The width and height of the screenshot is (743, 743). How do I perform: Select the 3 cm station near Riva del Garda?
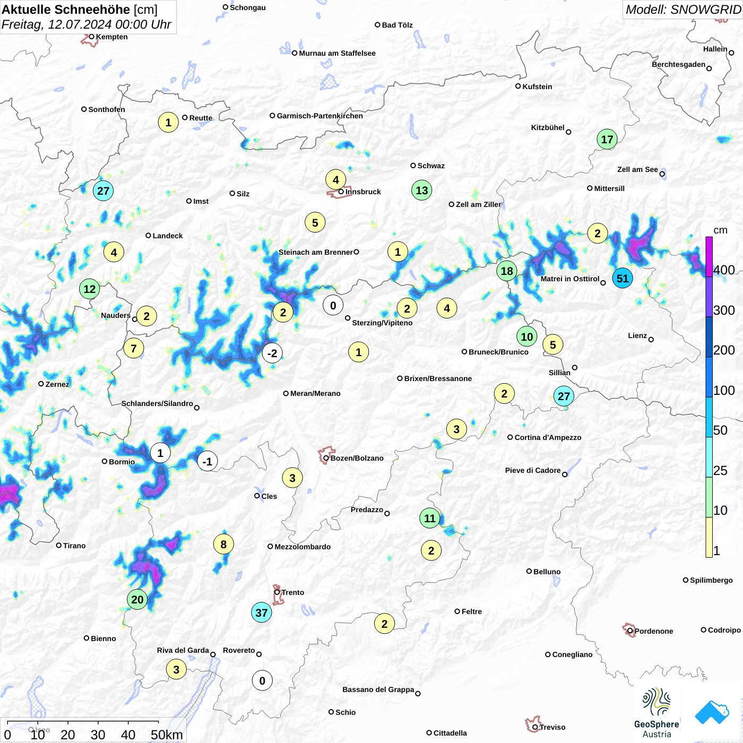tap(177, 669)
